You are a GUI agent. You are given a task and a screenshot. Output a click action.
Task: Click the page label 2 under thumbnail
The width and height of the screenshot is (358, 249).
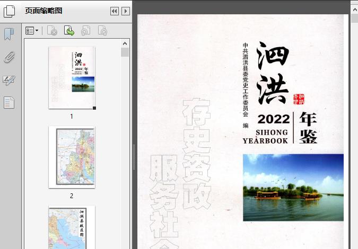[x=72, y=196]
